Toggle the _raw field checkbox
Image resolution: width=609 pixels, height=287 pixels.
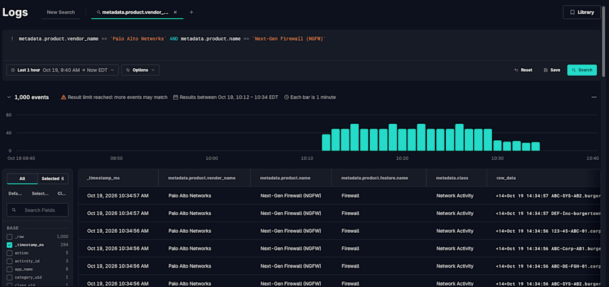(9, 236)
